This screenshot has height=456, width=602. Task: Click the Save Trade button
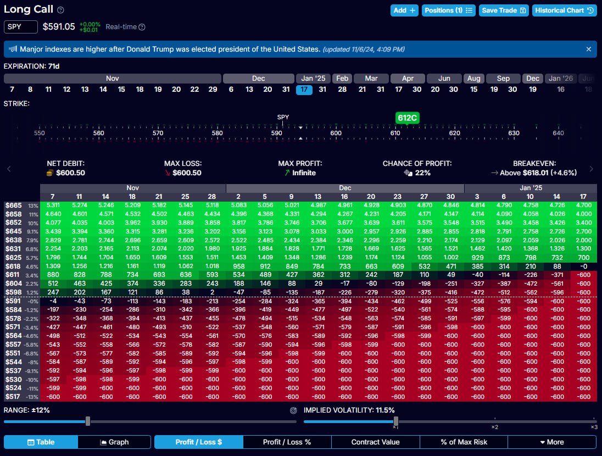tap(504, 10)
